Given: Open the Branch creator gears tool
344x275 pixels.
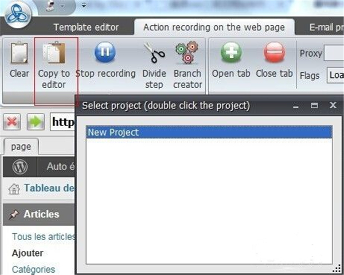Looking at the screenshot, I should tap(187, 53).
